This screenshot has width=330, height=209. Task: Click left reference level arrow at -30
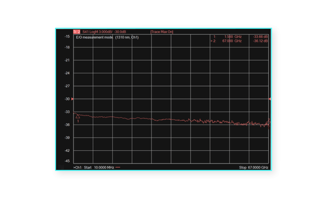coord(72,99)
